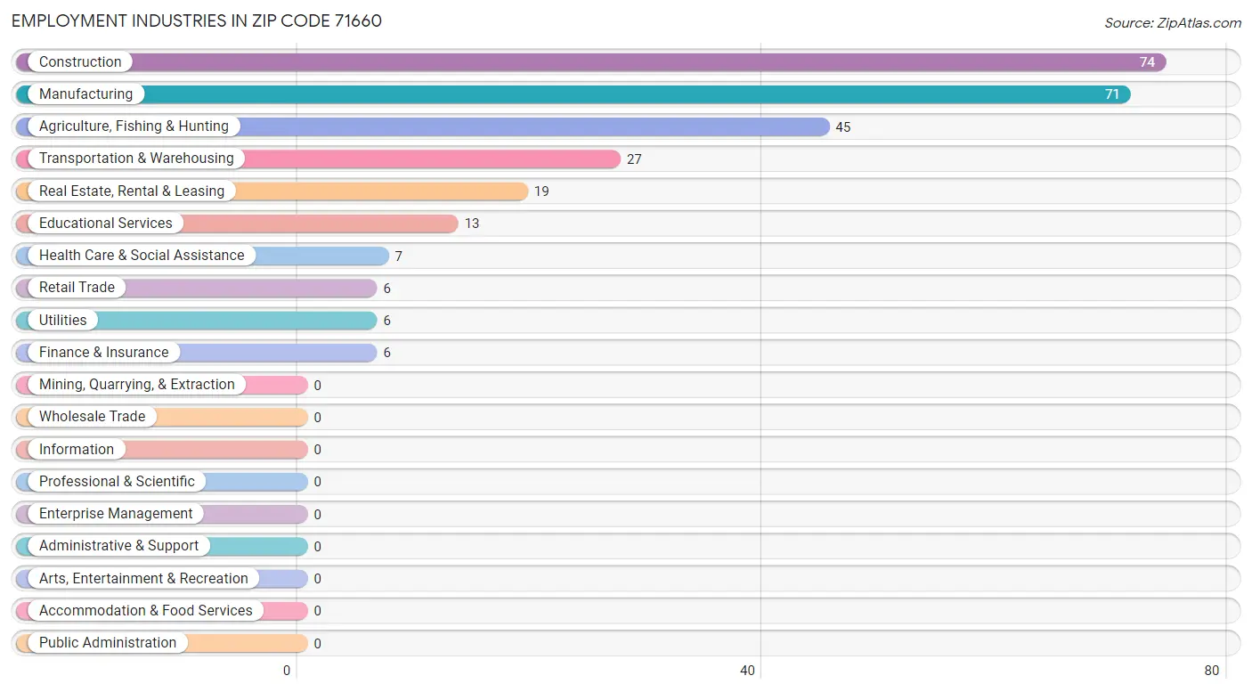Click the Real Estate, Rental & Leasing label
This screenshot has width=1252, height=692.
132,191
